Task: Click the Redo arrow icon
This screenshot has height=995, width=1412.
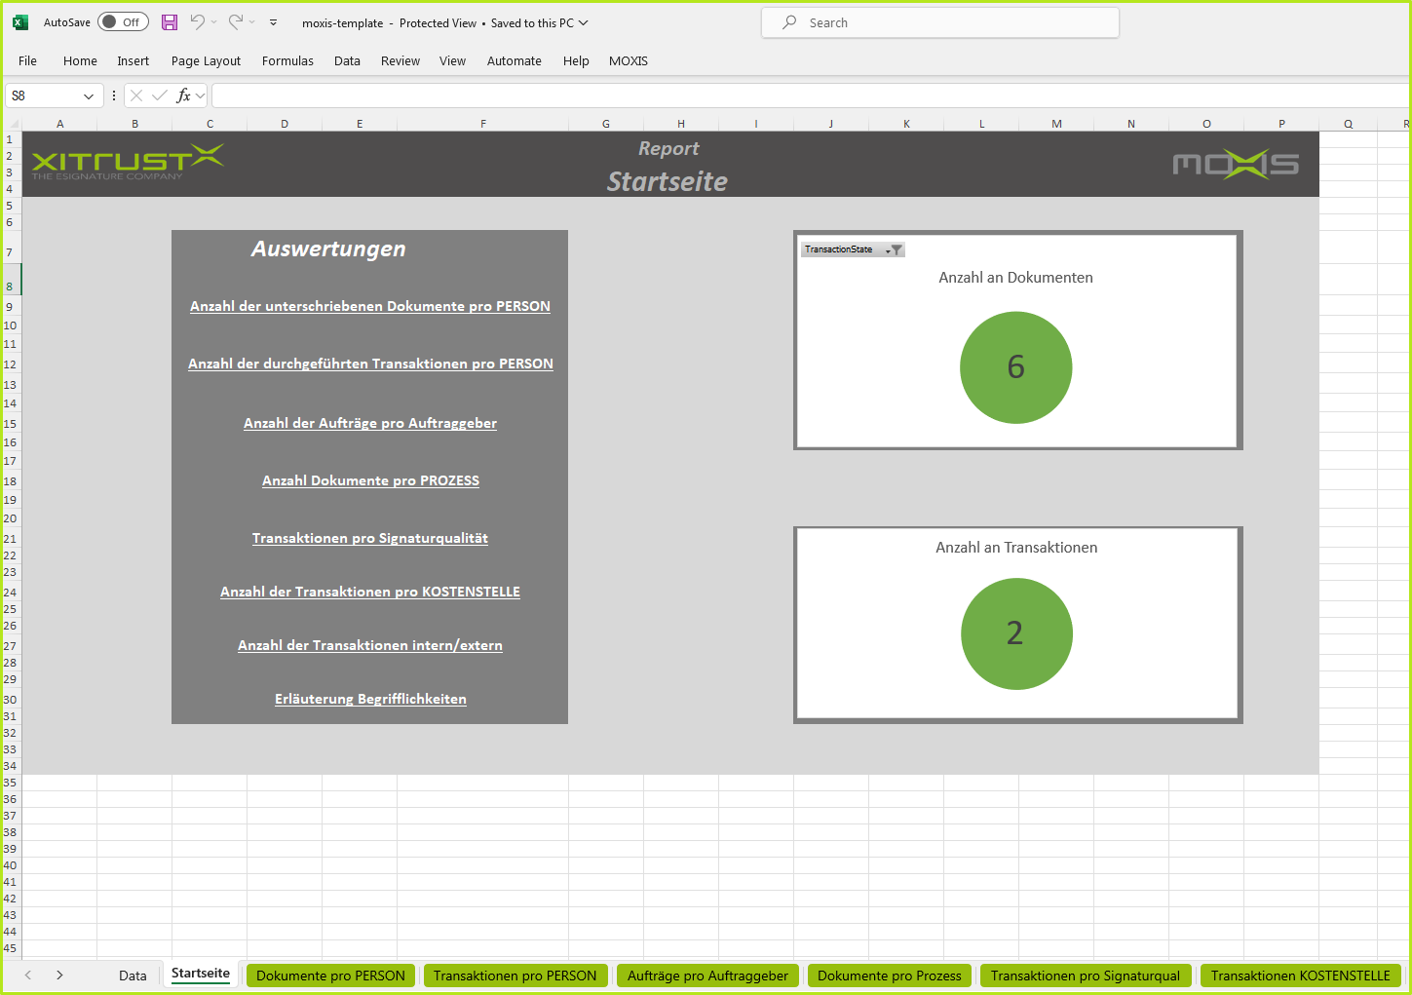Action: 236,22
